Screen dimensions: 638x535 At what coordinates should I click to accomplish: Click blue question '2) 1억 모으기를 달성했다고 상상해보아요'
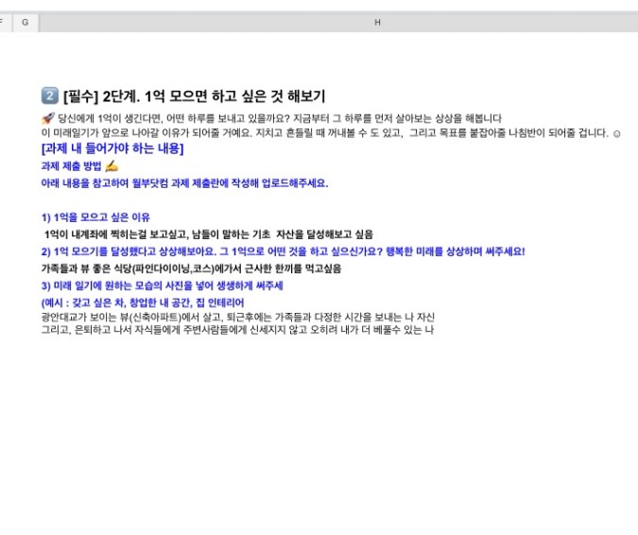[x=284, y=251]
